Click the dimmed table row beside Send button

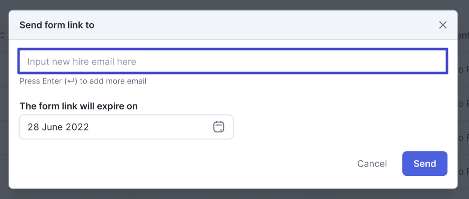click(463, 171)
